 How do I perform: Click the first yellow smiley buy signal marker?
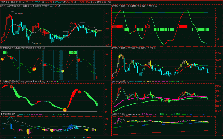point(2,59)
